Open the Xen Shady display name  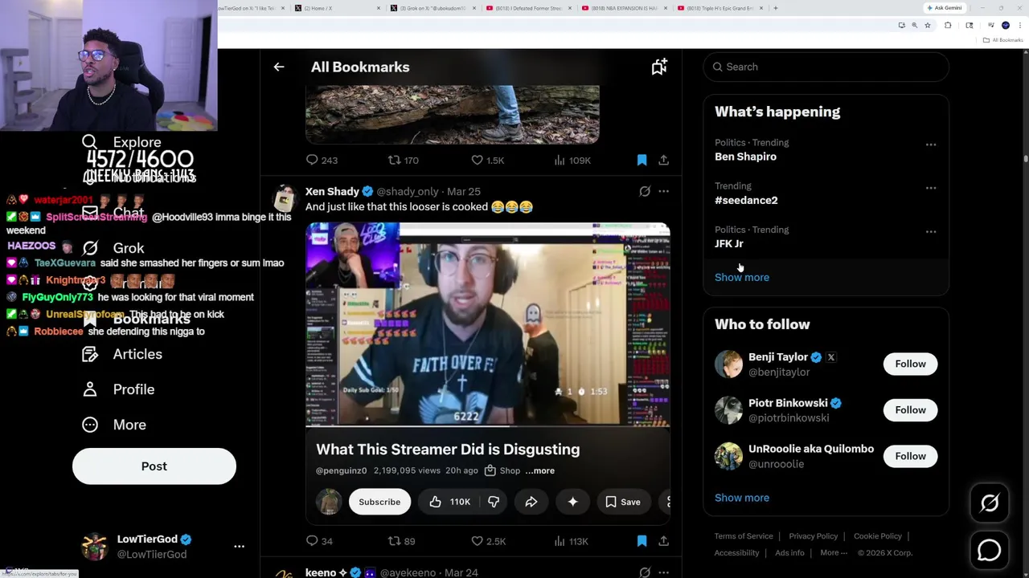332,191
